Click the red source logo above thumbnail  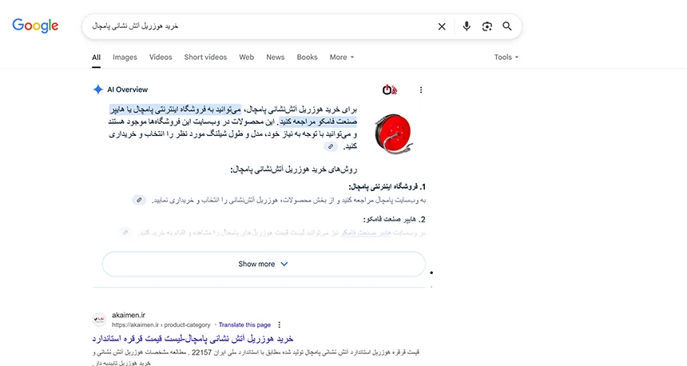pos(389,90)
